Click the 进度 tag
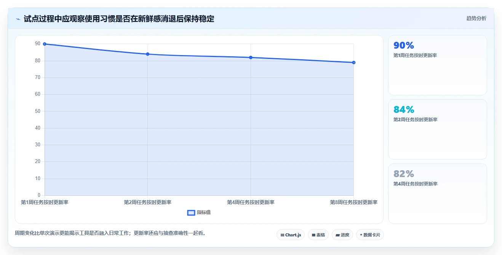The height and width of the screenshot is (255, 502). click(342, 235)
